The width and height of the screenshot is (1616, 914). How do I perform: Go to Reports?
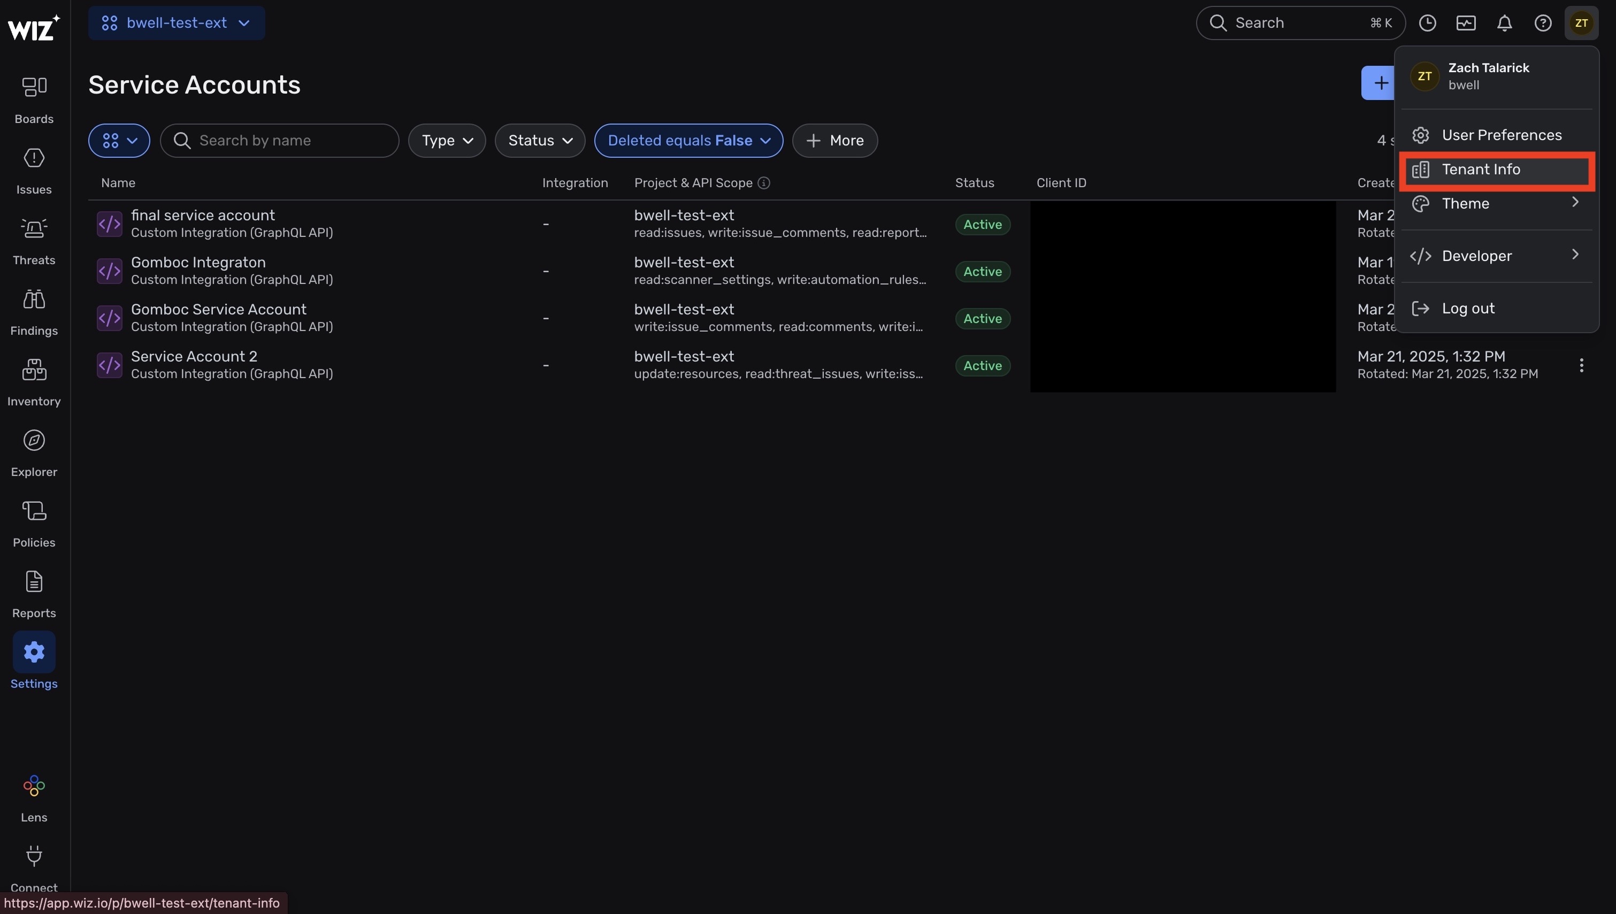34,595
